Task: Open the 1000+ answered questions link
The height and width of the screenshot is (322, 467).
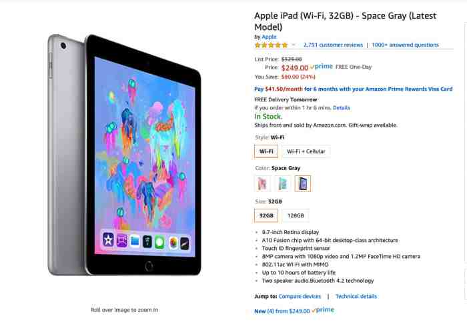Action: [x=405, y=45]
